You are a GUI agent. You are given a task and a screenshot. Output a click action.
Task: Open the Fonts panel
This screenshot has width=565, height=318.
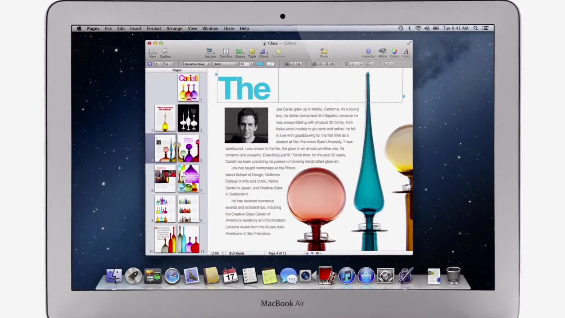click(406, 52)
